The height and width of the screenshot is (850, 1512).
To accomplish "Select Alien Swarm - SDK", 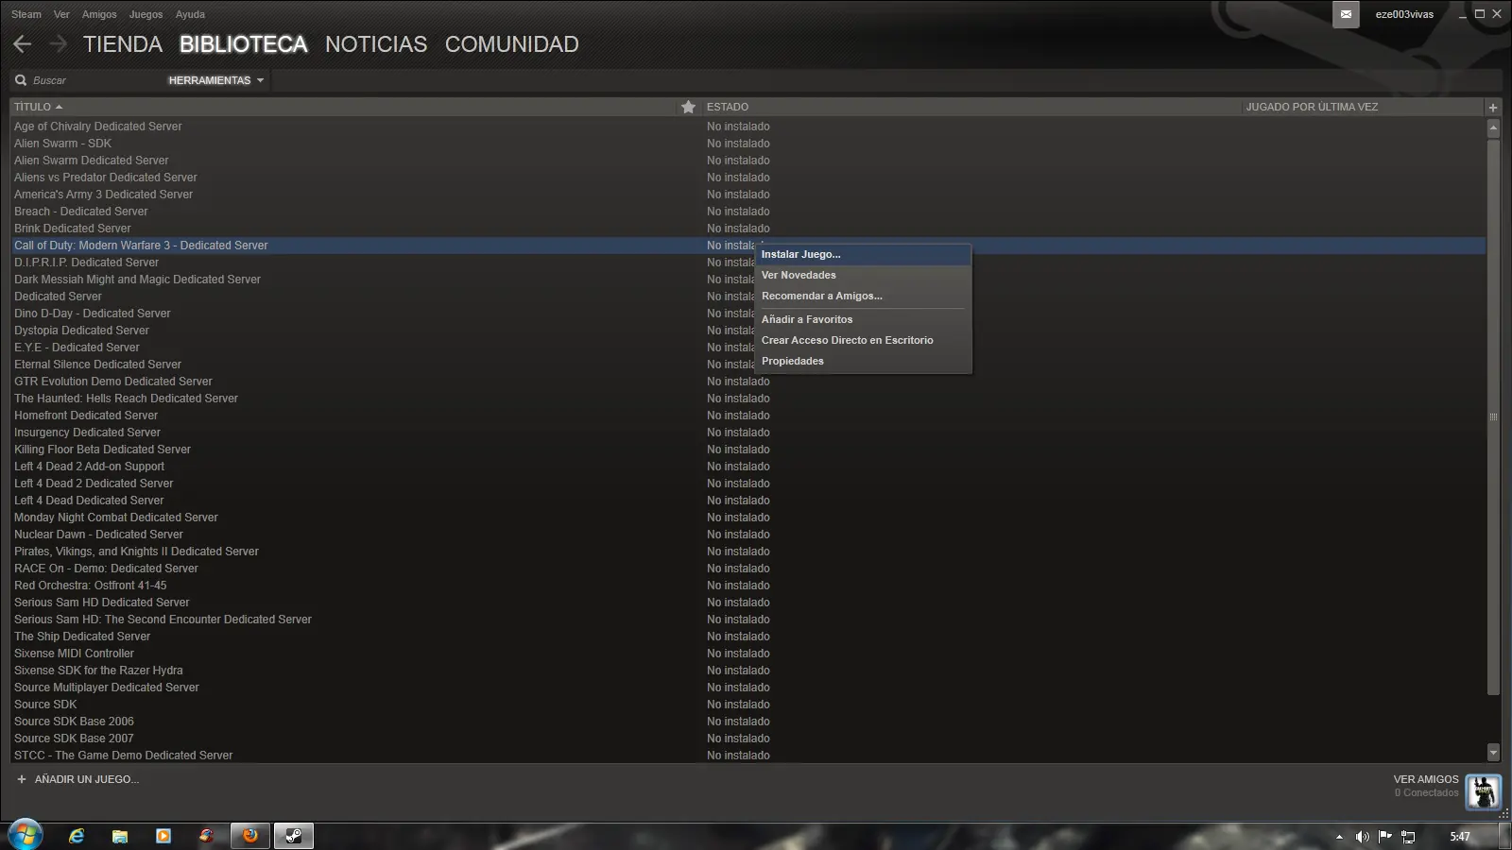I will (62, 144).
